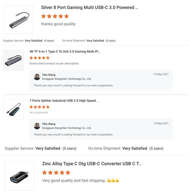
Task: Open Zinc Alloy Type C Otg title
Action: pos(92,164)
